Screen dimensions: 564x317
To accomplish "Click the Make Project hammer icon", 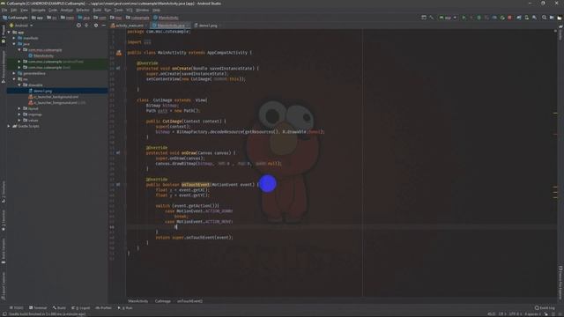I will click(431, 18).
